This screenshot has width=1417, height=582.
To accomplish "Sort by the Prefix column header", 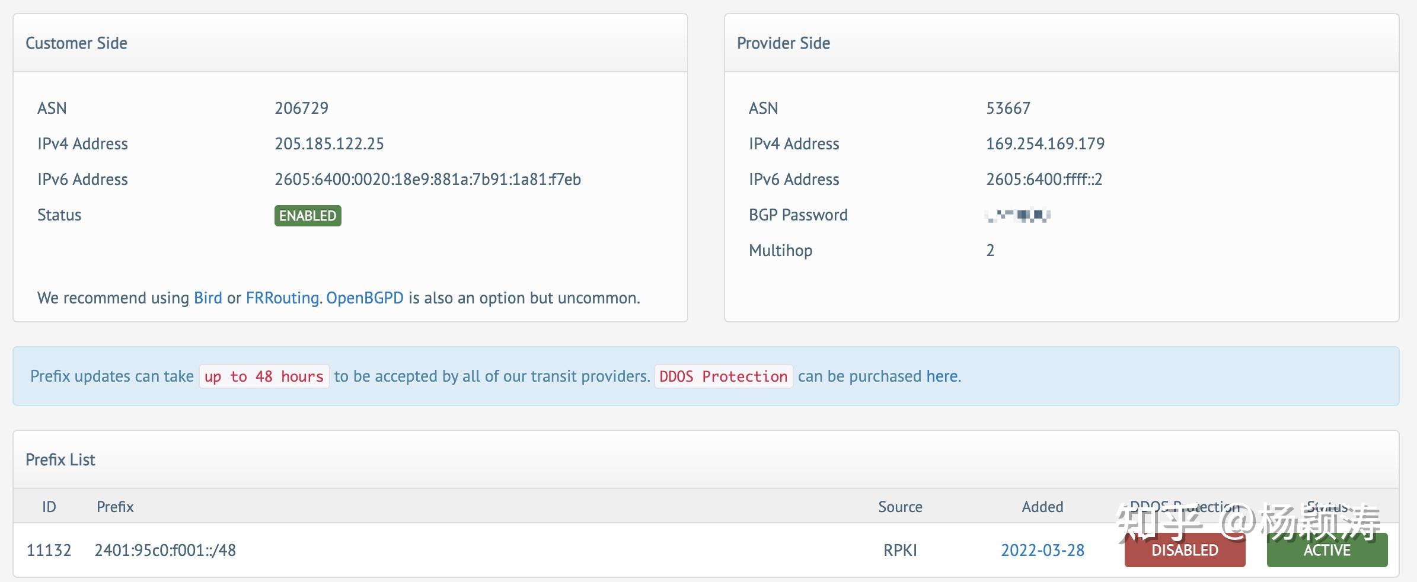I will pyautogui.click(x=115, y=507).
